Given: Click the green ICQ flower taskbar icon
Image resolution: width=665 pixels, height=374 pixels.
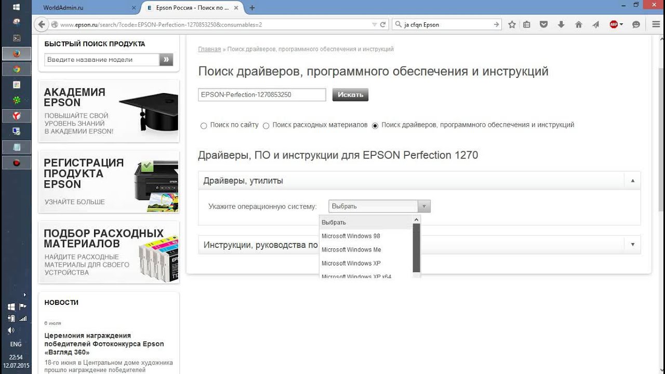Looking at the screenshot, I should click(17, 100).
